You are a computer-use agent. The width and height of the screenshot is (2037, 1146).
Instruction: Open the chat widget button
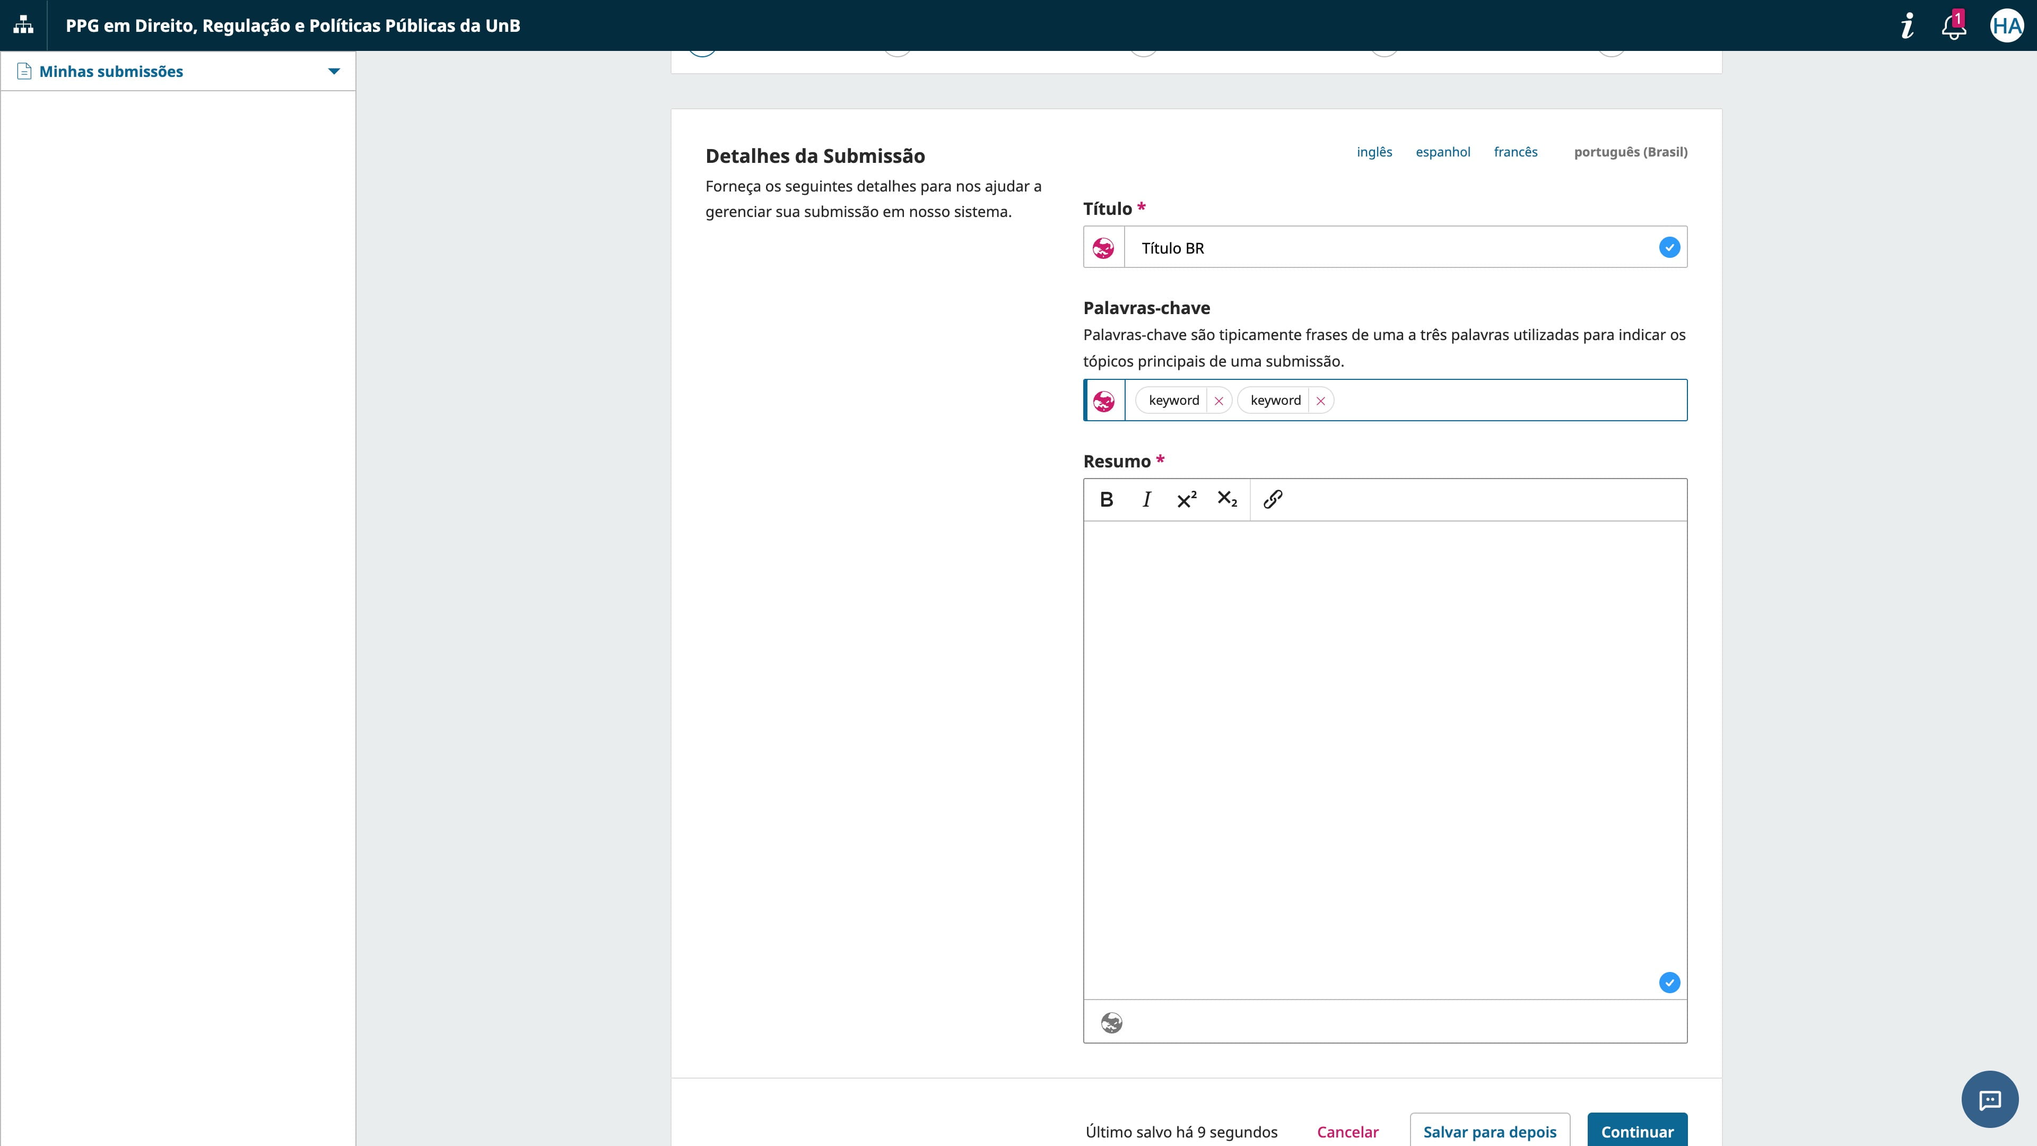point(1990,1099)
